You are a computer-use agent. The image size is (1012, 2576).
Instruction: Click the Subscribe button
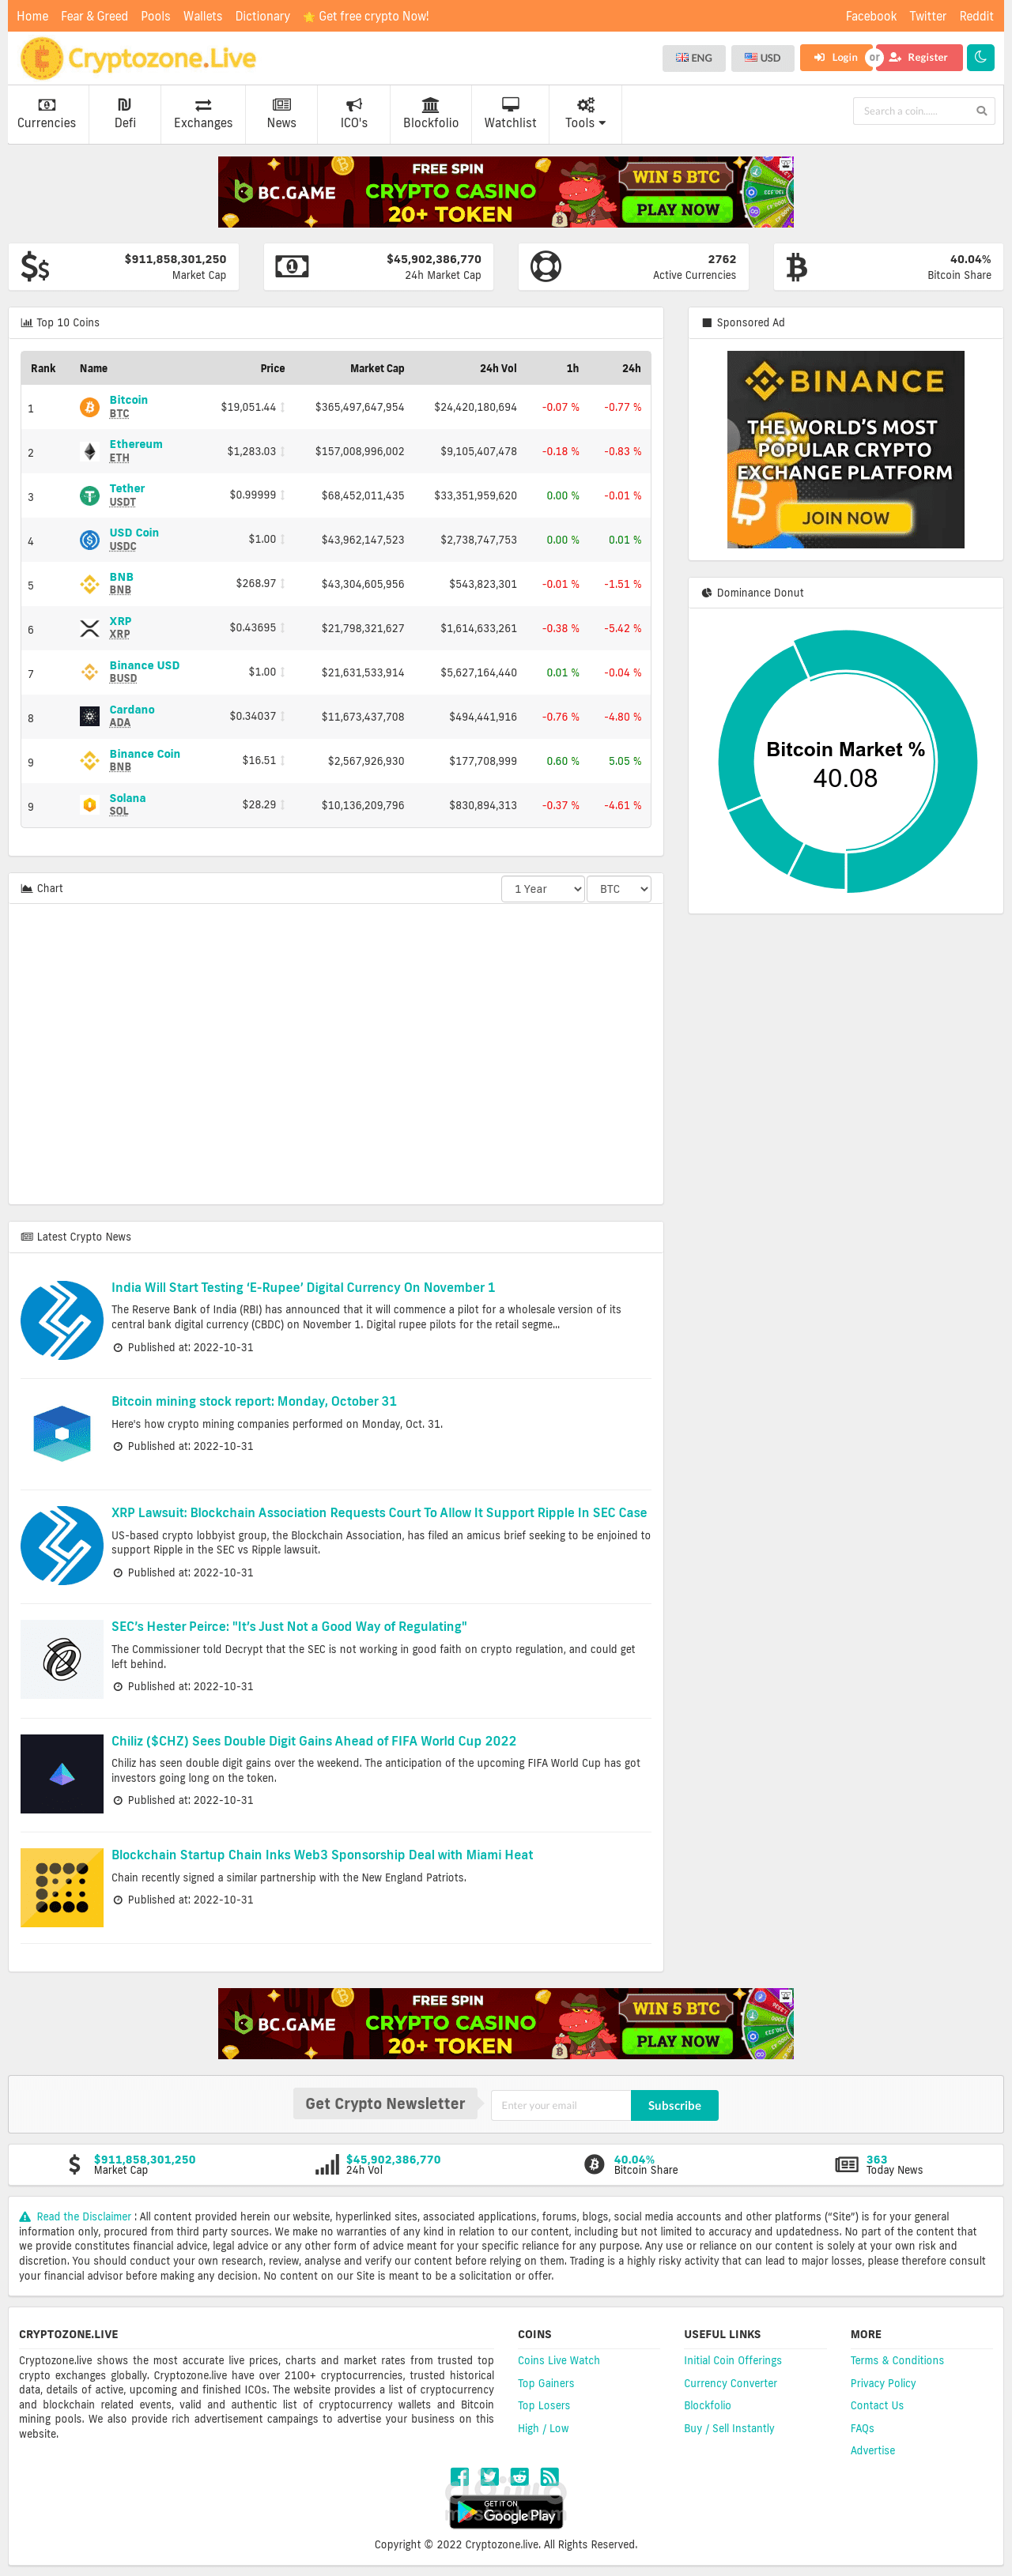[x=674, y=2105]
